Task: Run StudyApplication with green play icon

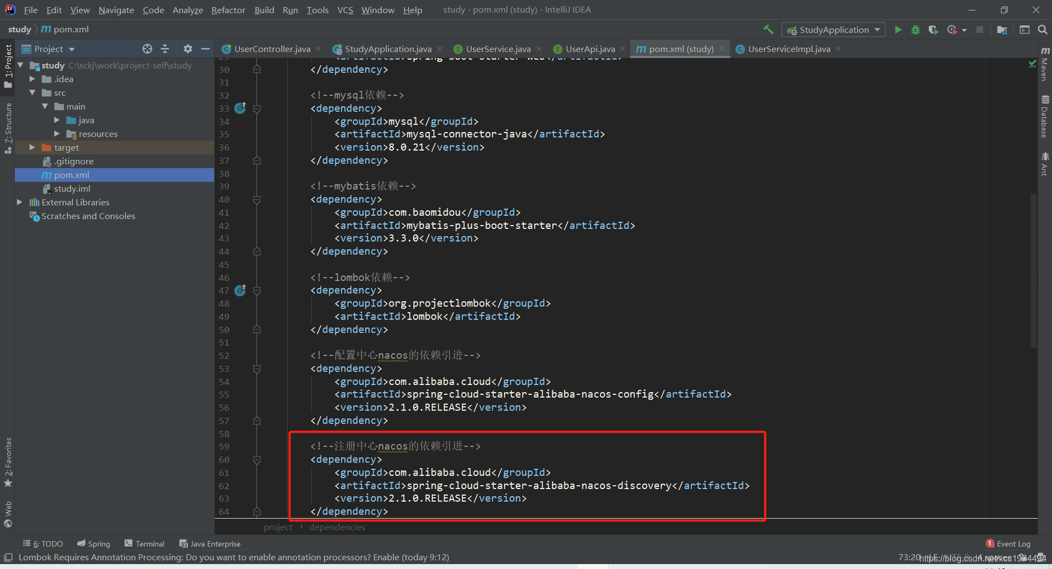Action: 898,30
